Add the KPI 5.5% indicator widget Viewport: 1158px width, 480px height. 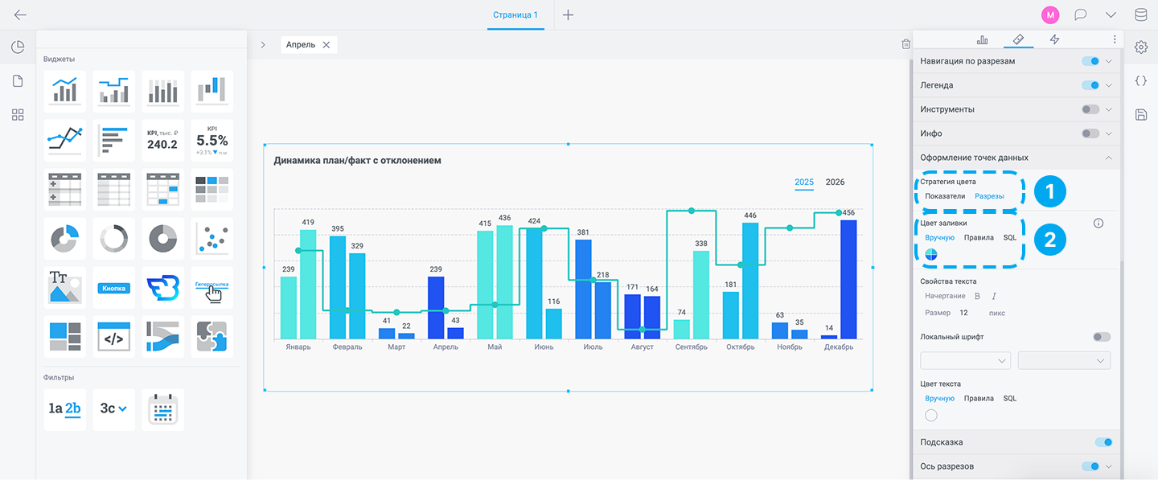tap(212, 140)
